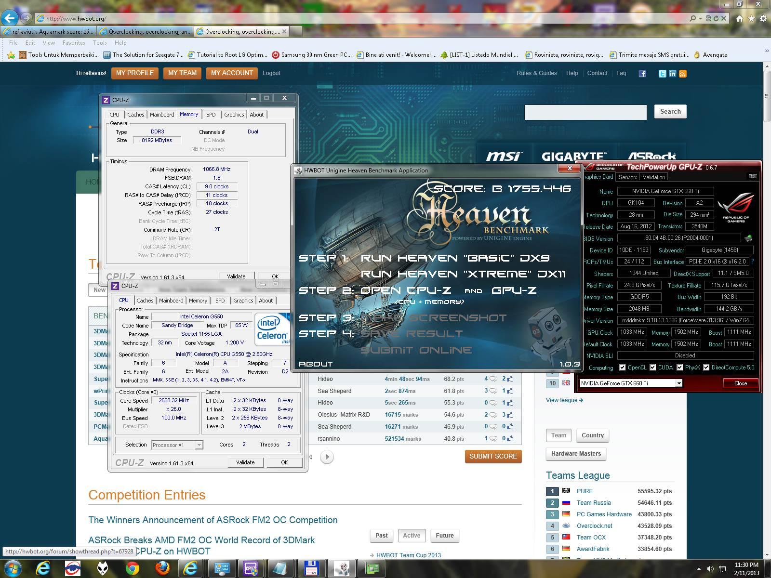This screenshot has height=578, width=771.
Task: Click the Future competitions tab
Action: click(x=444, y=536)
